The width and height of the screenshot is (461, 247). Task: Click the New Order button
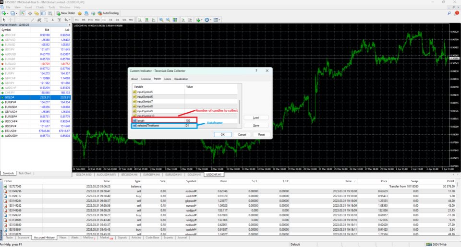(66, 13)
